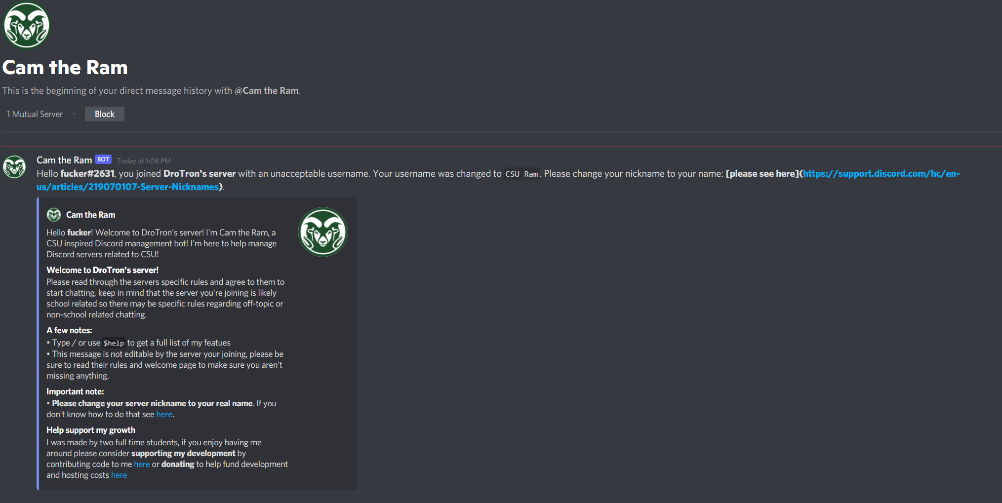
Task: Click the Cam the Ram embed author name
Action: coord(90,215)
